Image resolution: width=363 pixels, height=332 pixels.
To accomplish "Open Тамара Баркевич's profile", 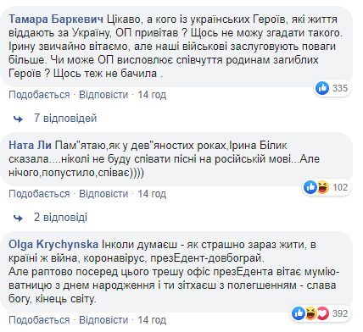I will coord(56,19).
